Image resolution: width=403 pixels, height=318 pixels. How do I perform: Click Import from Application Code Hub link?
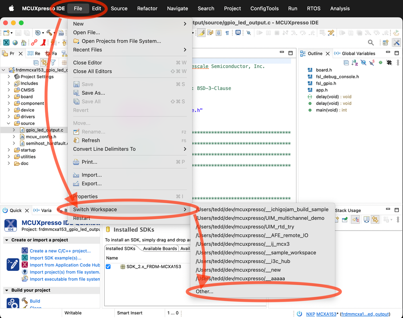click(65, 265)
